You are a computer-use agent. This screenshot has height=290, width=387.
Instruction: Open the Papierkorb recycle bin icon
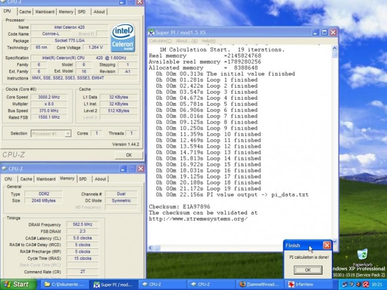coord(362,258)
